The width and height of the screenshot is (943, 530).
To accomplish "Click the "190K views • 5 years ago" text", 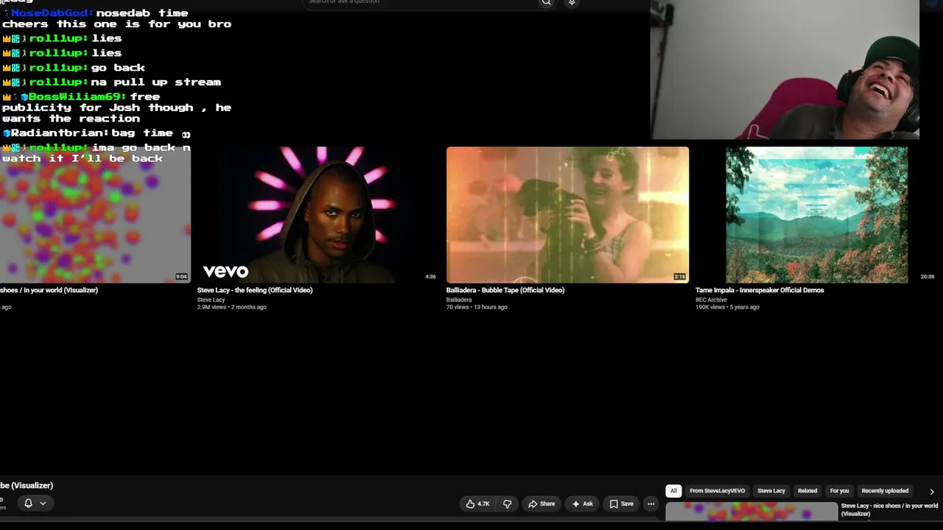I will coord(727,307).
